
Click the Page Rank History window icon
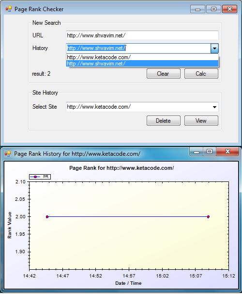8,154
